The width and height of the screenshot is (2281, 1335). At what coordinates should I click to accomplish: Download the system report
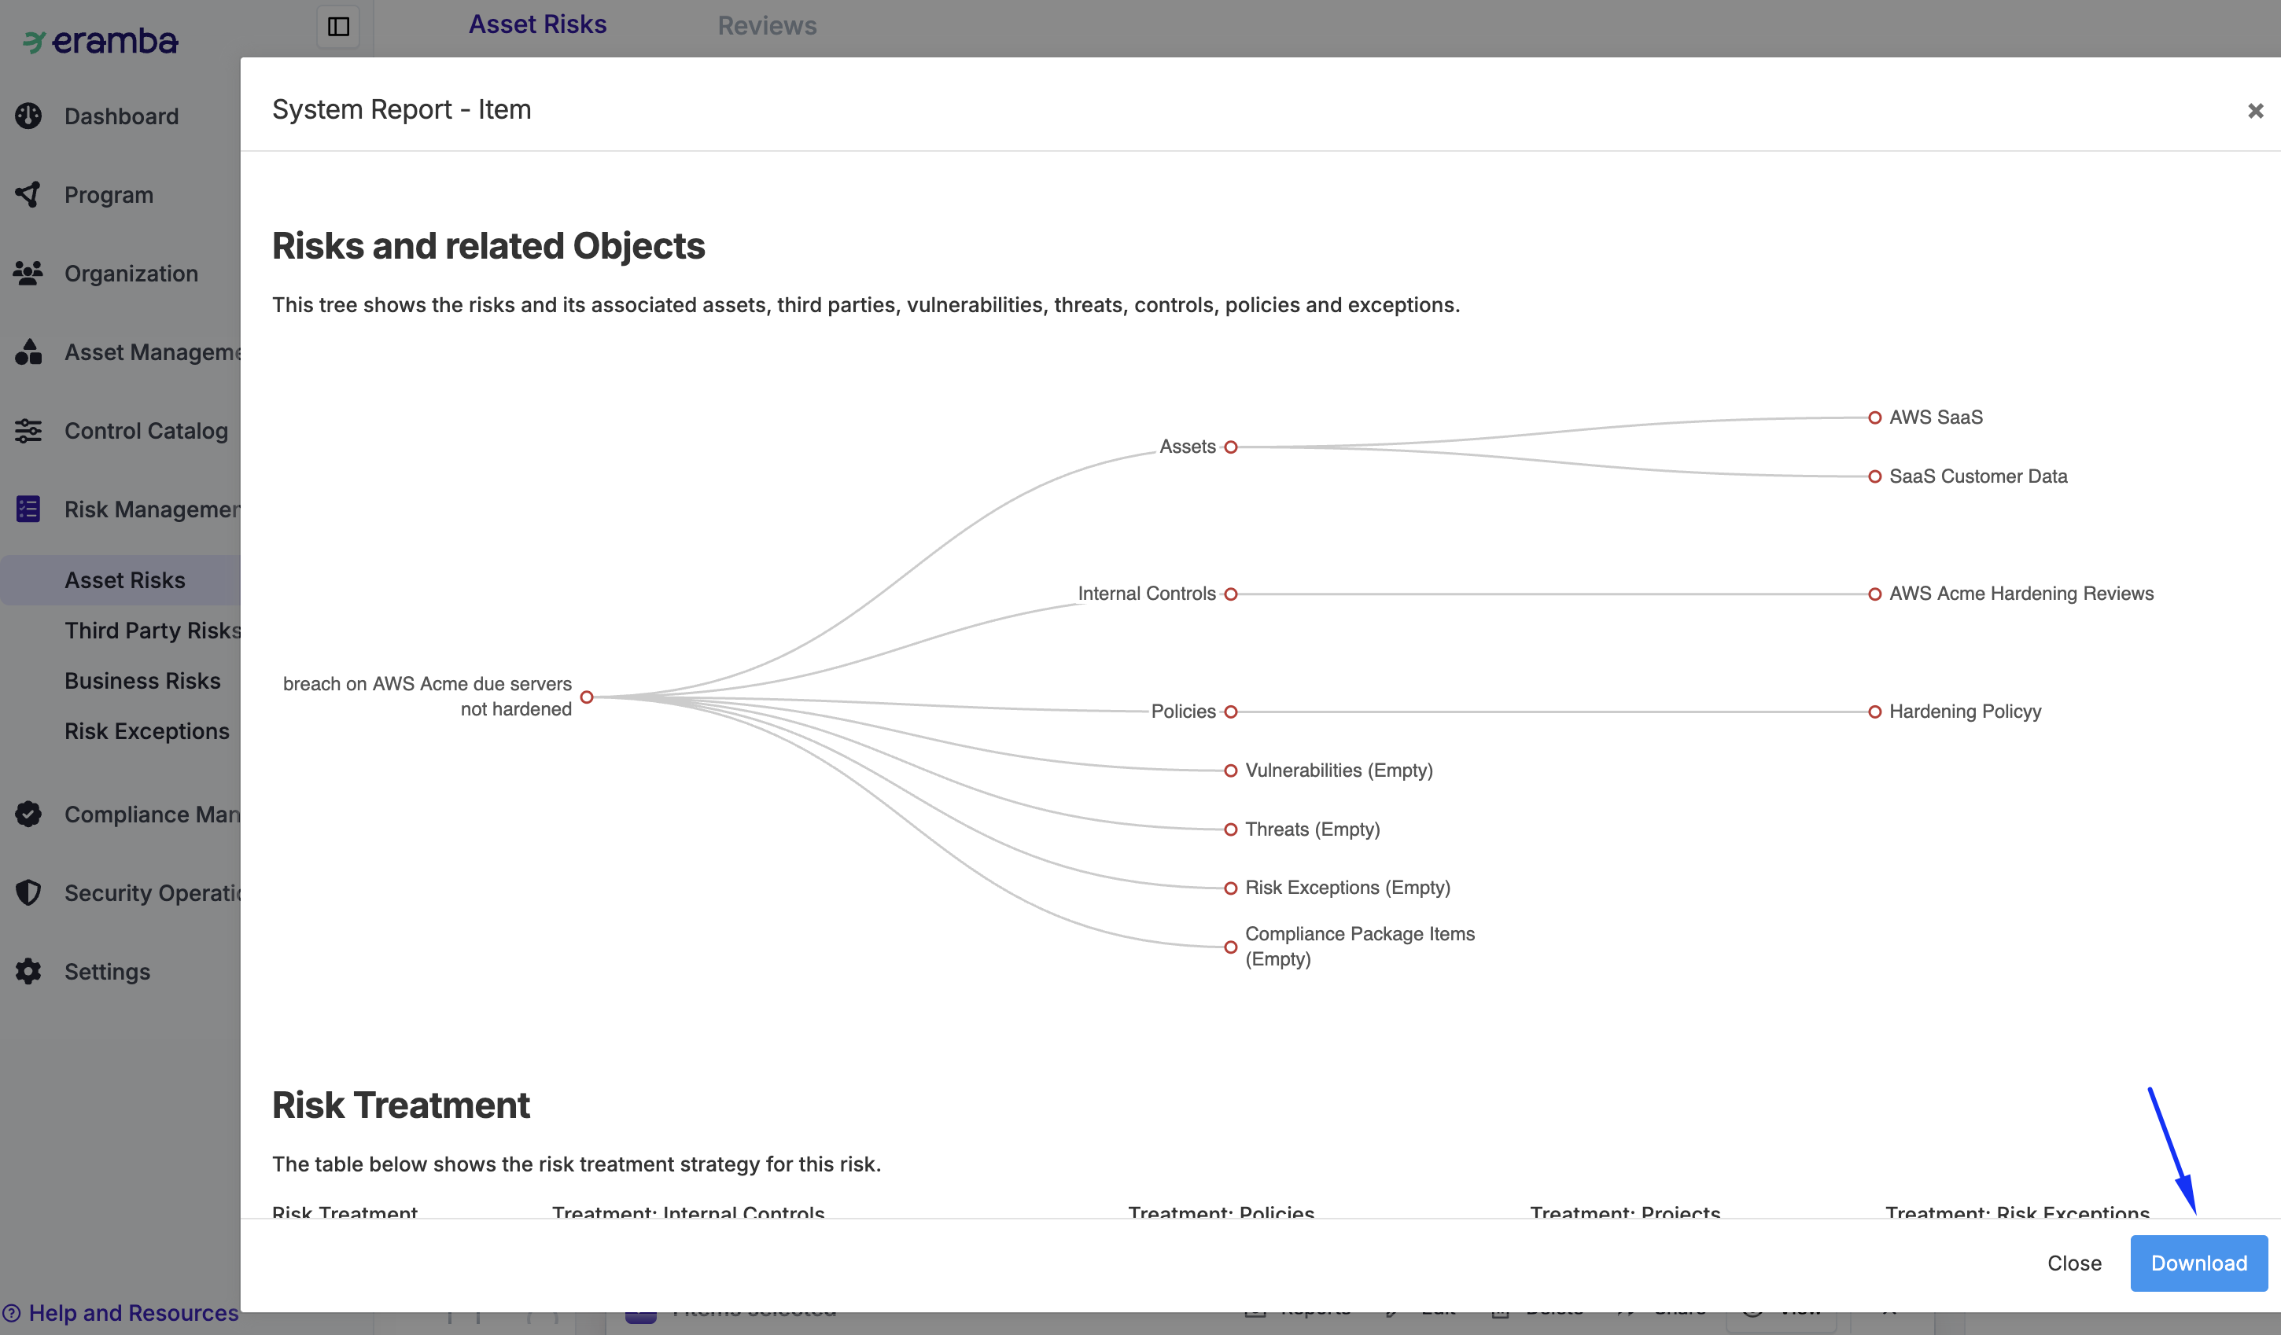pos(2198,1263)
